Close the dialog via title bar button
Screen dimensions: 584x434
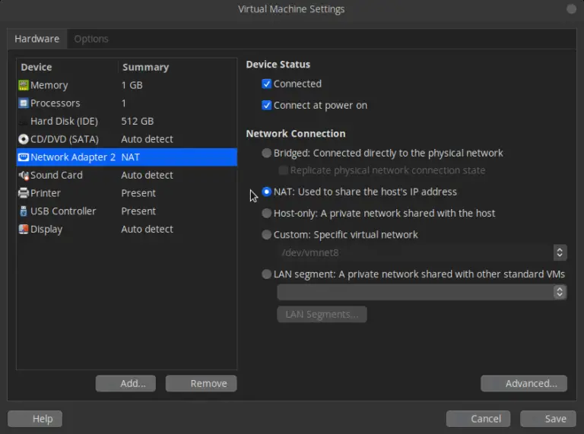pyautogui.click(x=571, y=9)
